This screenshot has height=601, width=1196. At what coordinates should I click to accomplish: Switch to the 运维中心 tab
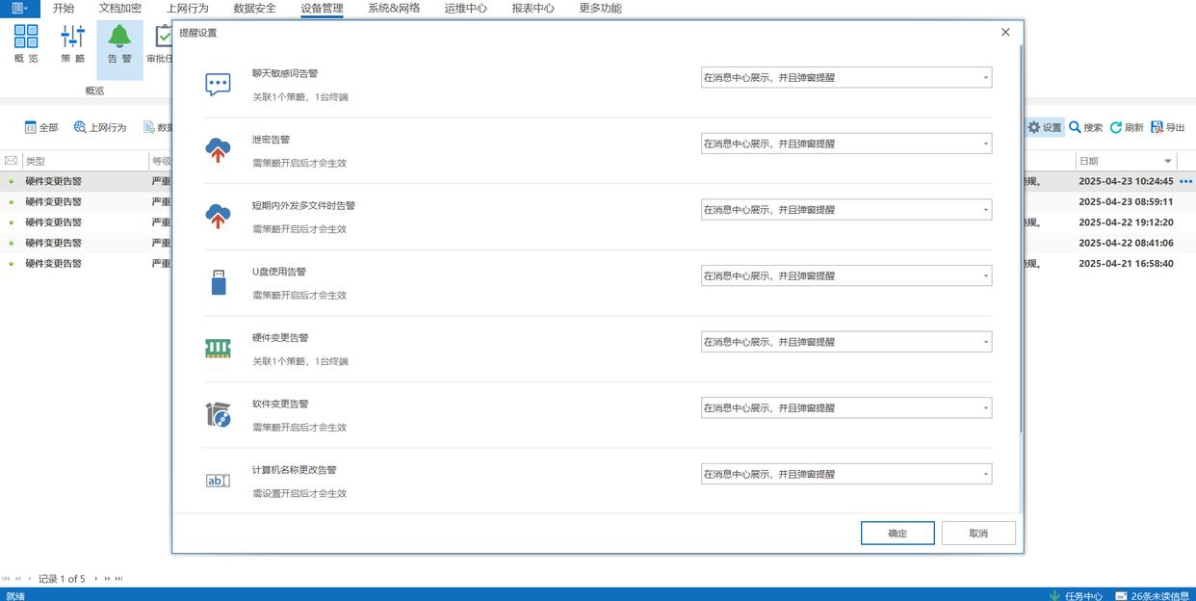[x=466, y=8]
